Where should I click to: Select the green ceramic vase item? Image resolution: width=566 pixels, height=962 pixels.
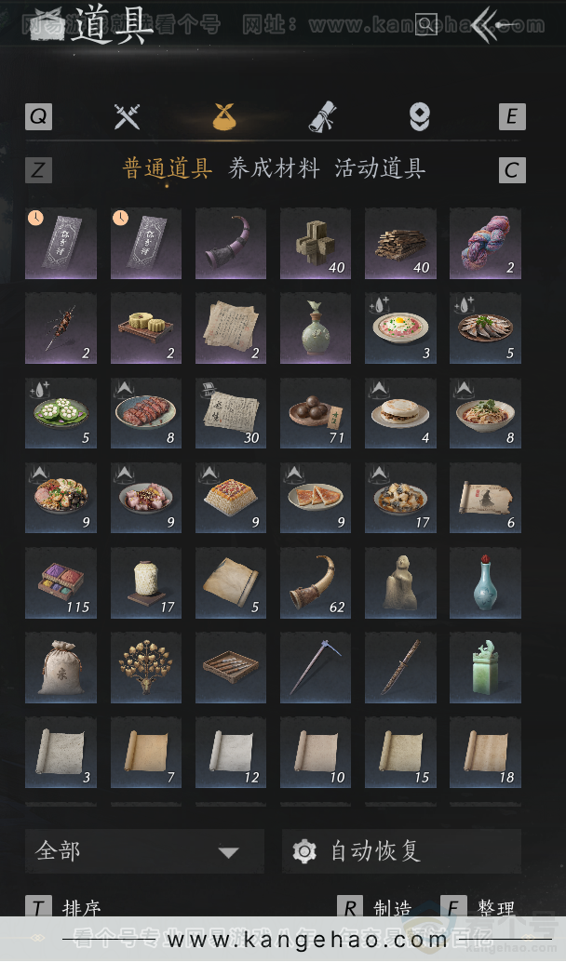click(316, 328)
